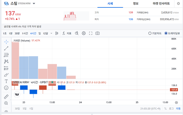Viewport: 183px width, 115px height.
Task: Open the emoji icons tool
Action: (6, 88)
